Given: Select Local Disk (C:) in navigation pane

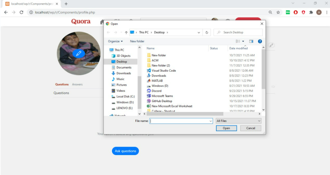Looking at the screenshot, I should [123, 96].
